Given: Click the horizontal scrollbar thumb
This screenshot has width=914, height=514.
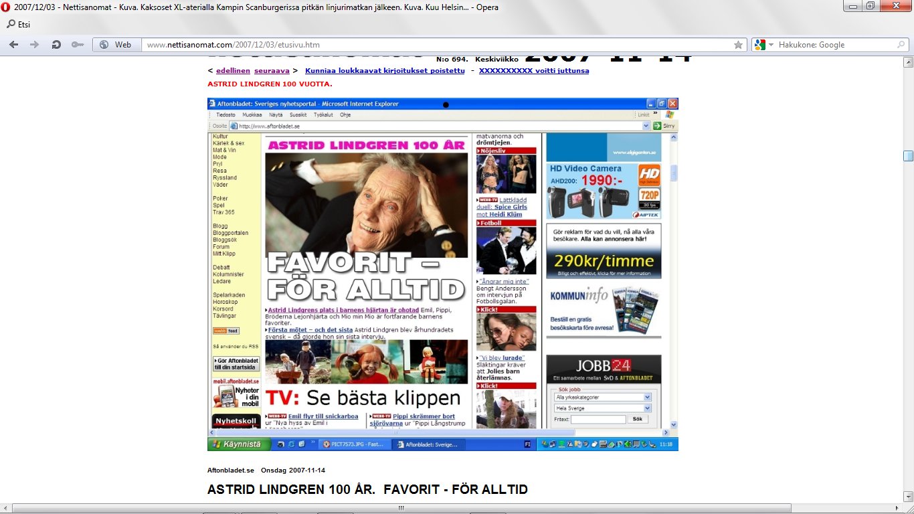Looking at the screenshot, I should point(401,508).
